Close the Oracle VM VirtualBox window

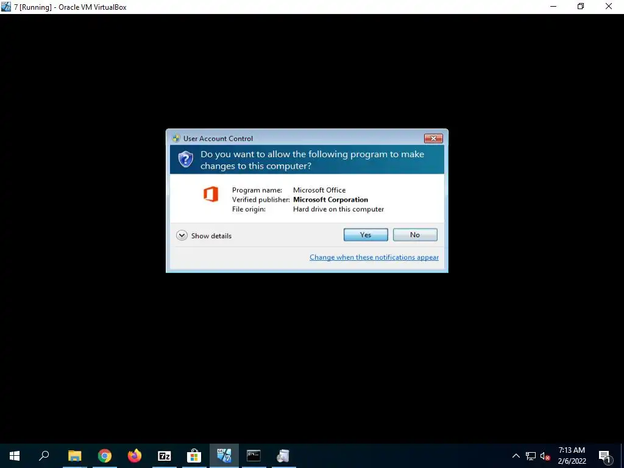[x=609, y=6]
